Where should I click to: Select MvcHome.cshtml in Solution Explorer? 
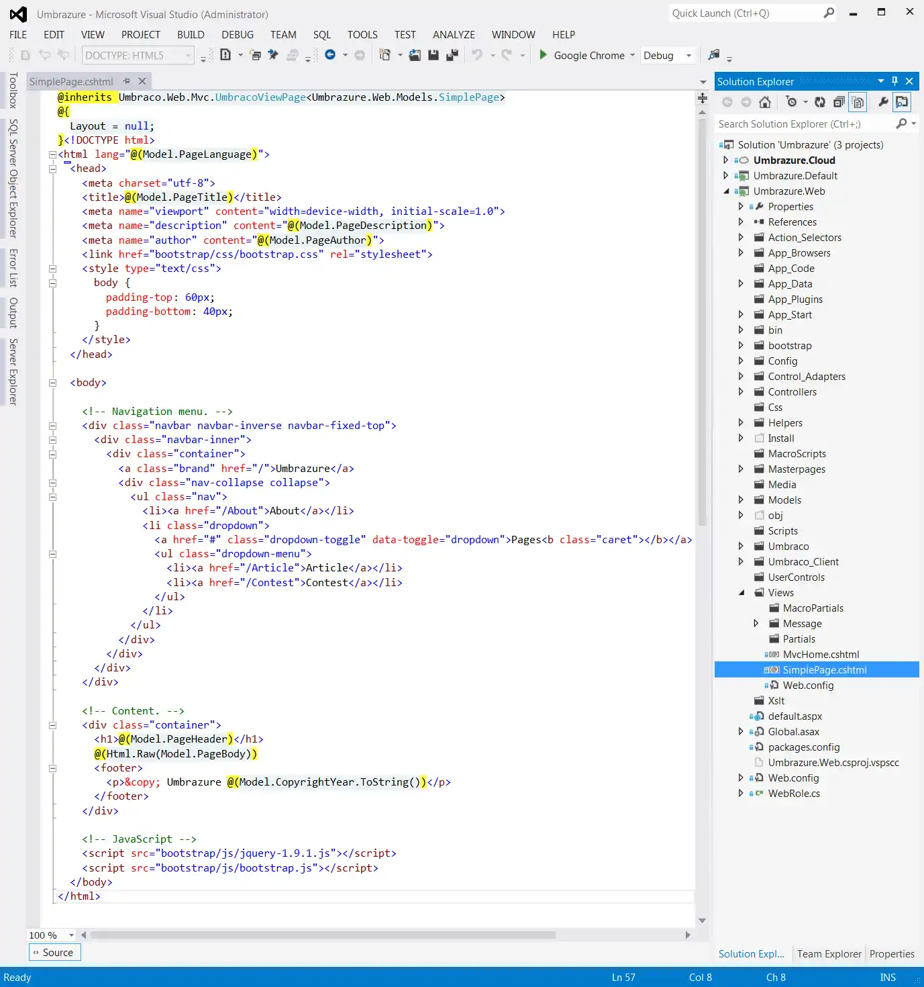click(821, 654)
